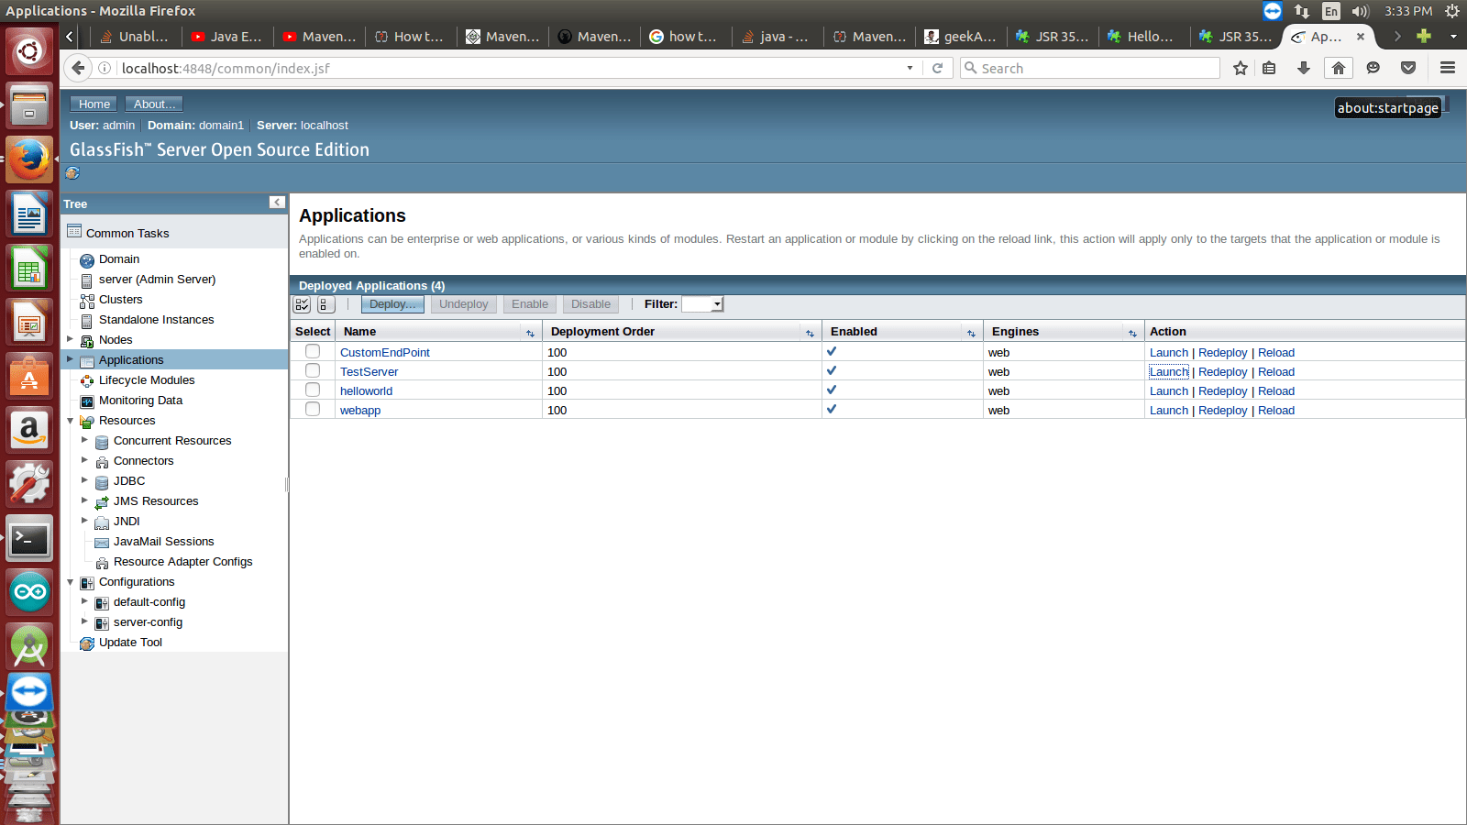Image resolution: width=1467 pixels, height=825 pixels.
Task: Open the Filter dropdown
Action: 702,304
